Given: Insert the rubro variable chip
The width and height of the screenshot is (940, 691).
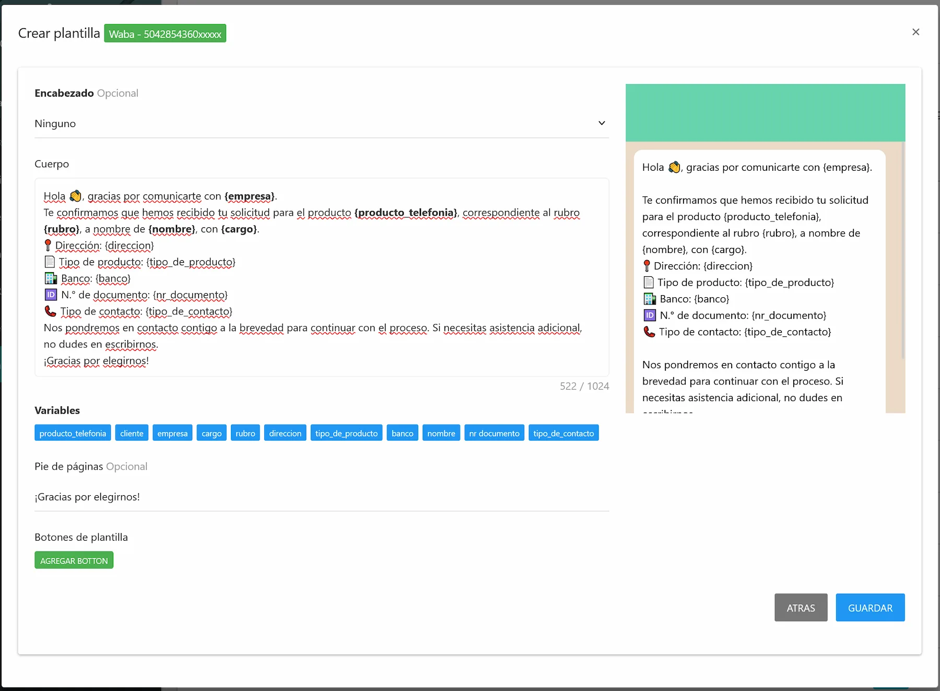Looking at the screenshot, I should coord(245,433).
